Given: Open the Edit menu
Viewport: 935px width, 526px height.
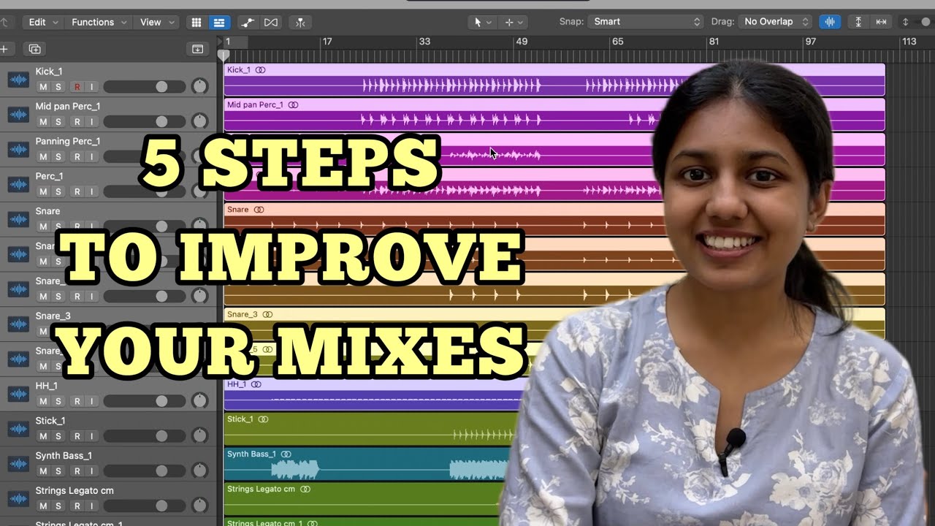Looking at the screenshot, I should 42,22.
